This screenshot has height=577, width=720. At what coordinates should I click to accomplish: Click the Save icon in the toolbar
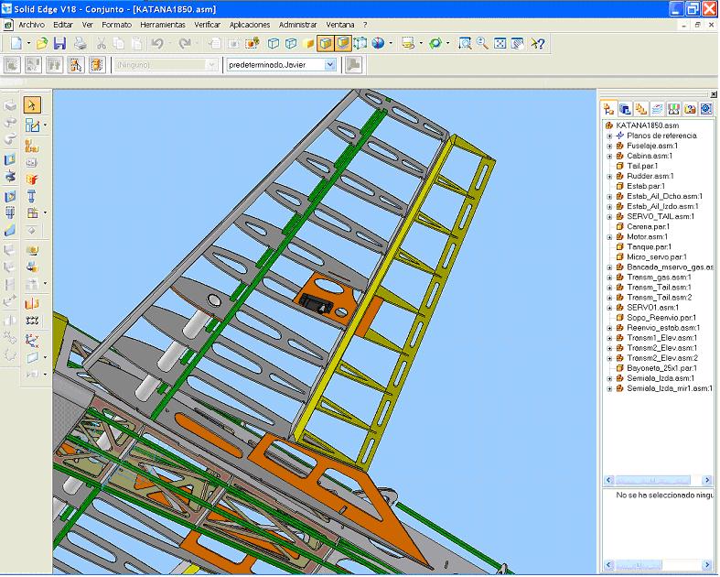(59, 43)
